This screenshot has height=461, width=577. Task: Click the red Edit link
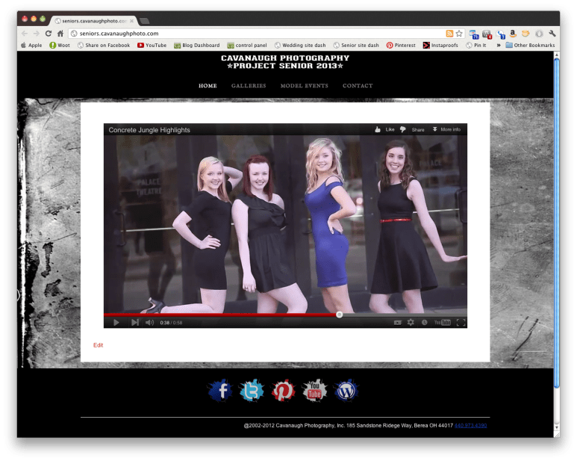point(99,344)
